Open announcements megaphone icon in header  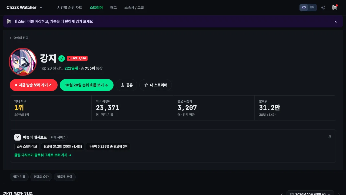[335, 8]
